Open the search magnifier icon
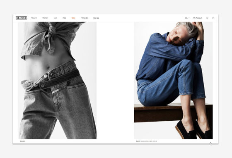The image size is (232, 158). (207, 18)
